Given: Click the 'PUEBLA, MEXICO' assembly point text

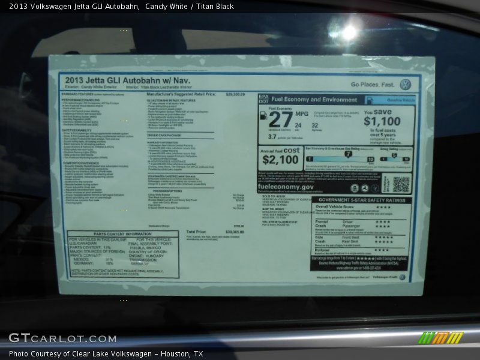Looking at the screenshot, I should 145,248.
